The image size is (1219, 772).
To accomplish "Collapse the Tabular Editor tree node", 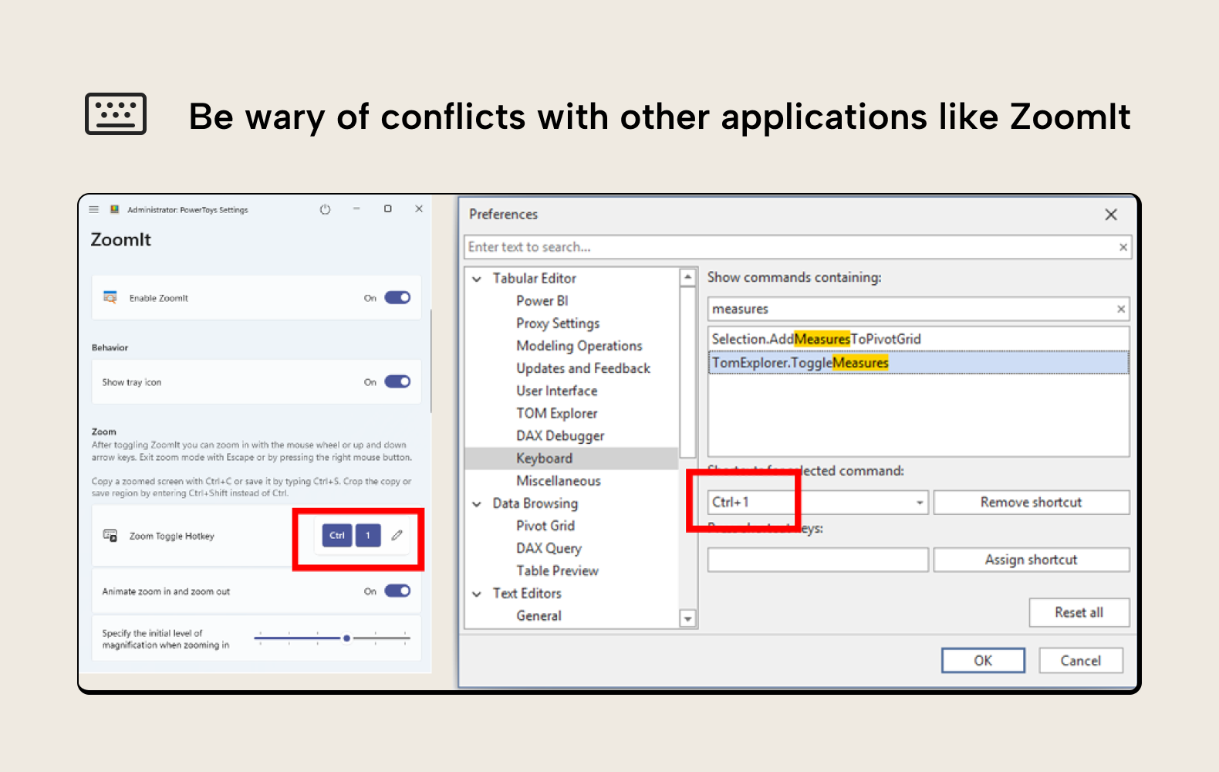I will coord(477,279).
